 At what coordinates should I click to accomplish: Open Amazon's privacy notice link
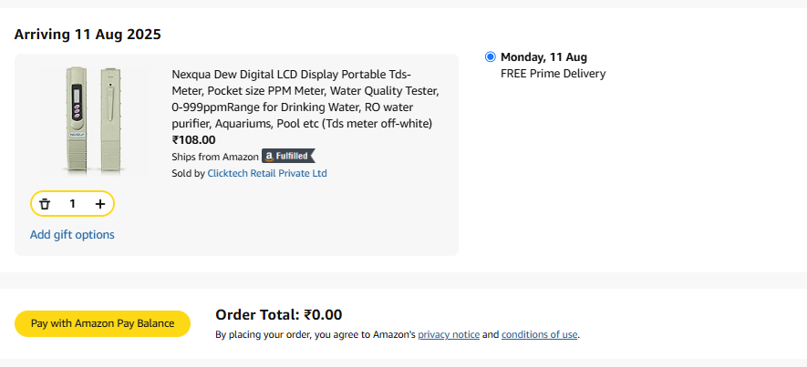coord(449,334)
